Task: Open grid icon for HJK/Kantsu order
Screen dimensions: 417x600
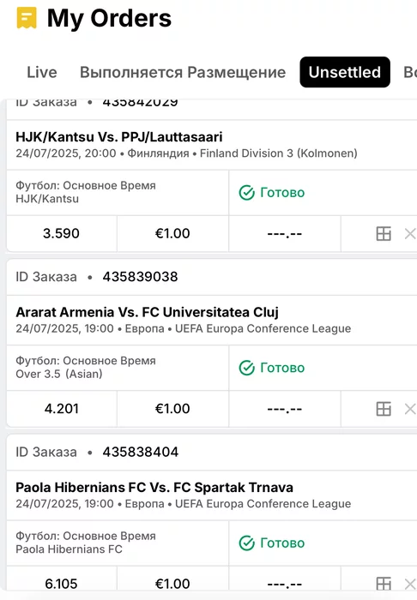Action: (384, 233)
